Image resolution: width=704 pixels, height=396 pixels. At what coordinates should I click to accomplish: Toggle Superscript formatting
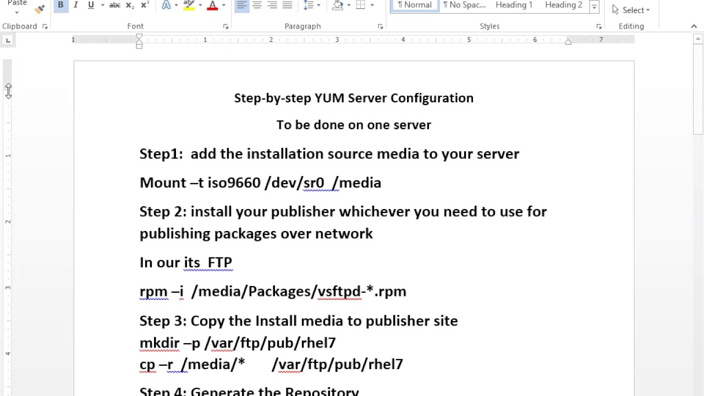(145, 5)
